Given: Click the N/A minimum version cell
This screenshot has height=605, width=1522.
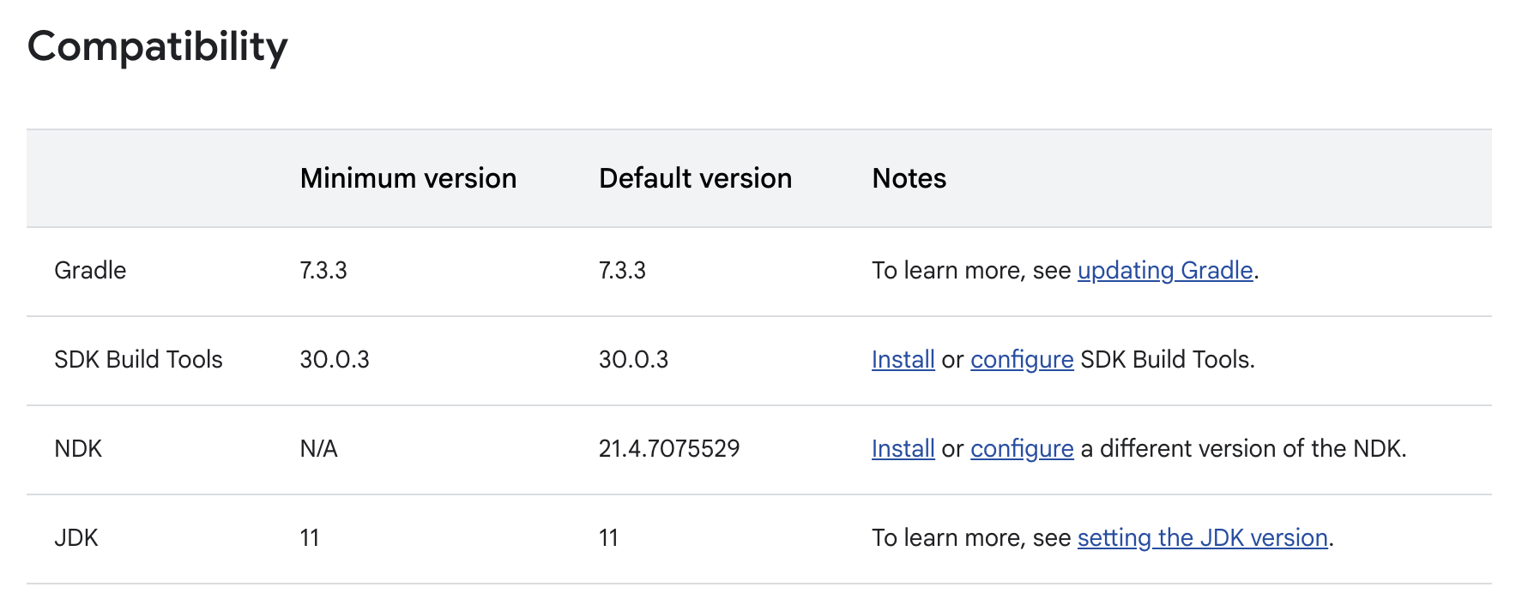Looking at the screenshot, I should click(318, 449).
